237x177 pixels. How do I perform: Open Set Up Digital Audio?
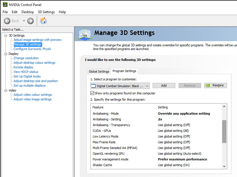click(x=27, y=76)
